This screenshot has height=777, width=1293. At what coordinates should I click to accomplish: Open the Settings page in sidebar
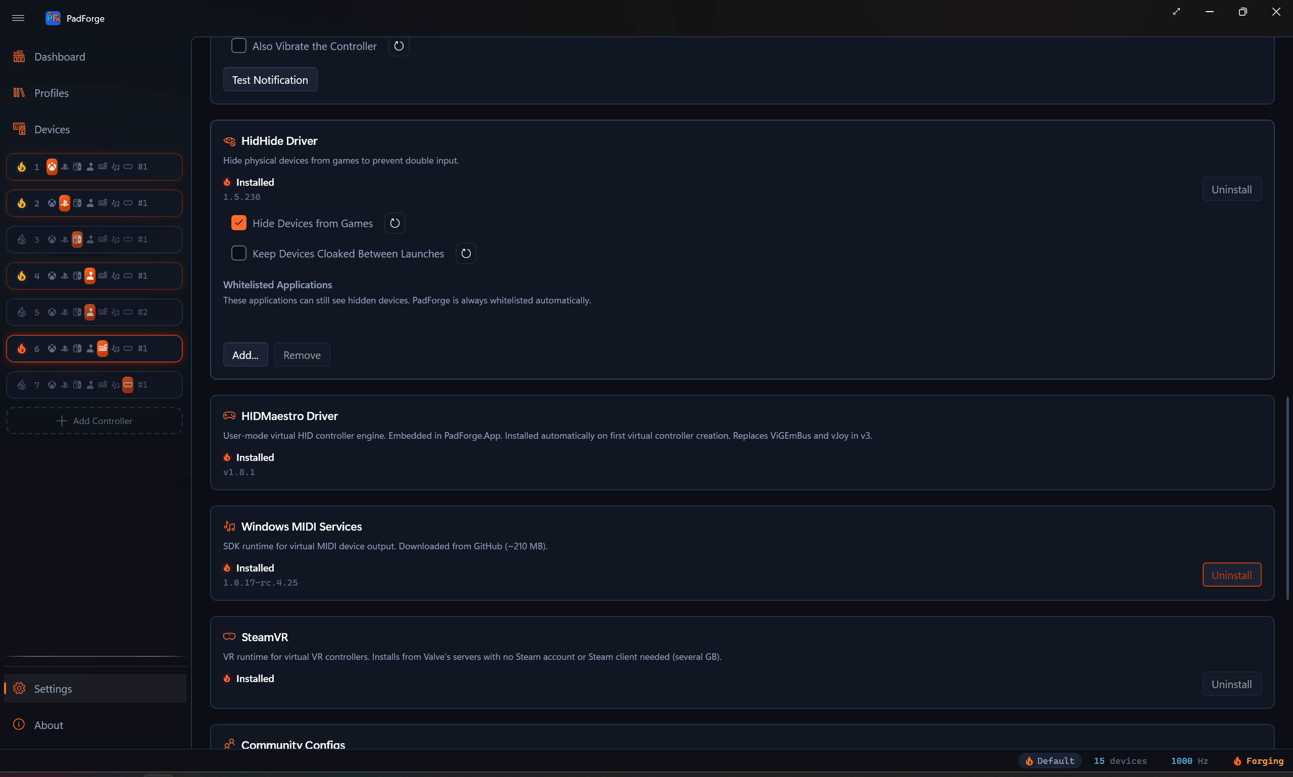click(95, 689)
